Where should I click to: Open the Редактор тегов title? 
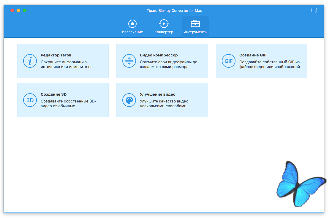(x=56, y=55)
